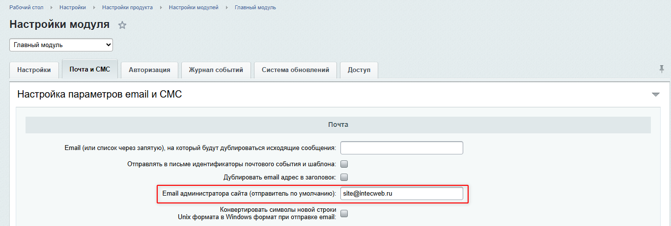Add page to favorites with star icon
This screenshot has height=226, width=671.
coord(122,25)
